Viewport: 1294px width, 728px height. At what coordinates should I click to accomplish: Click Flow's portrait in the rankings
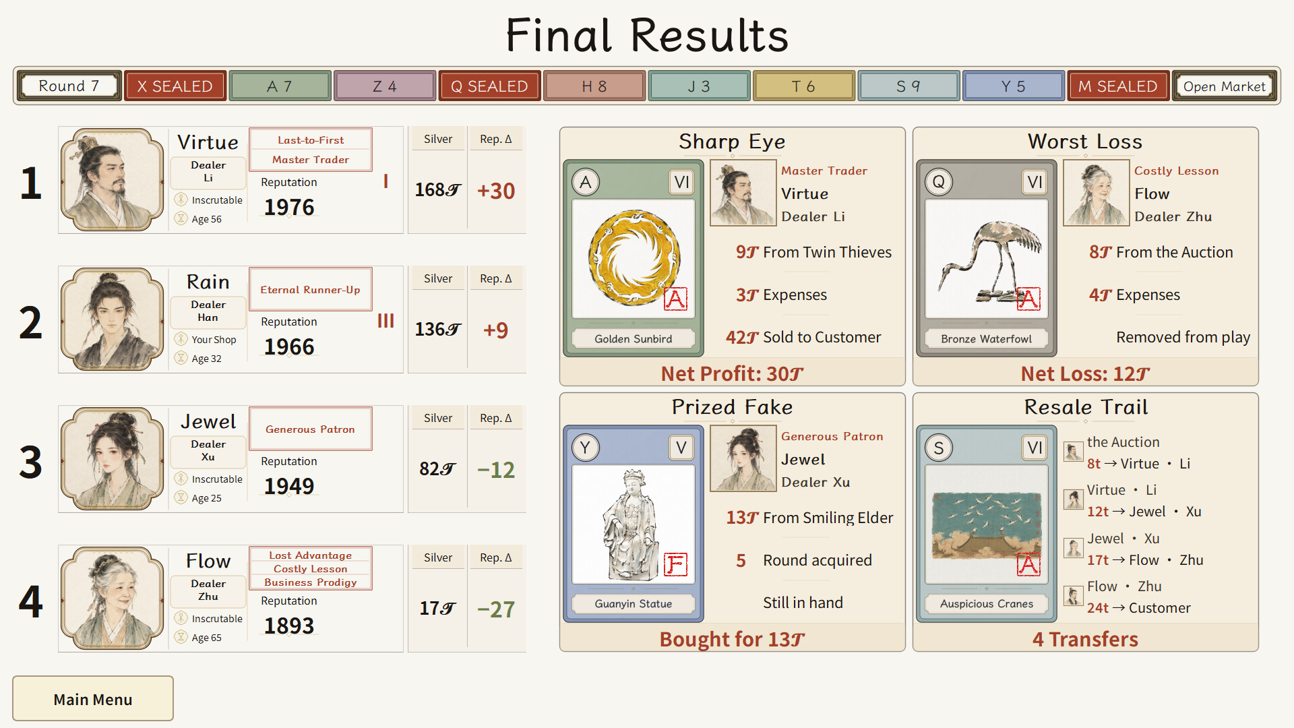click(113, 599)
